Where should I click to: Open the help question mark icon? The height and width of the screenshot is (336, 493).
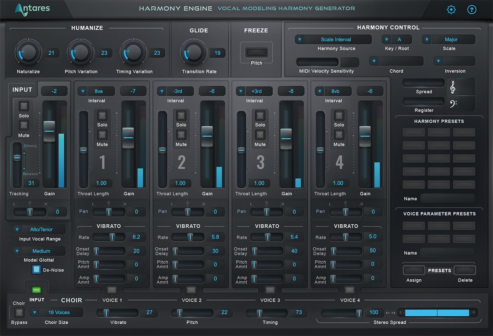472,9
